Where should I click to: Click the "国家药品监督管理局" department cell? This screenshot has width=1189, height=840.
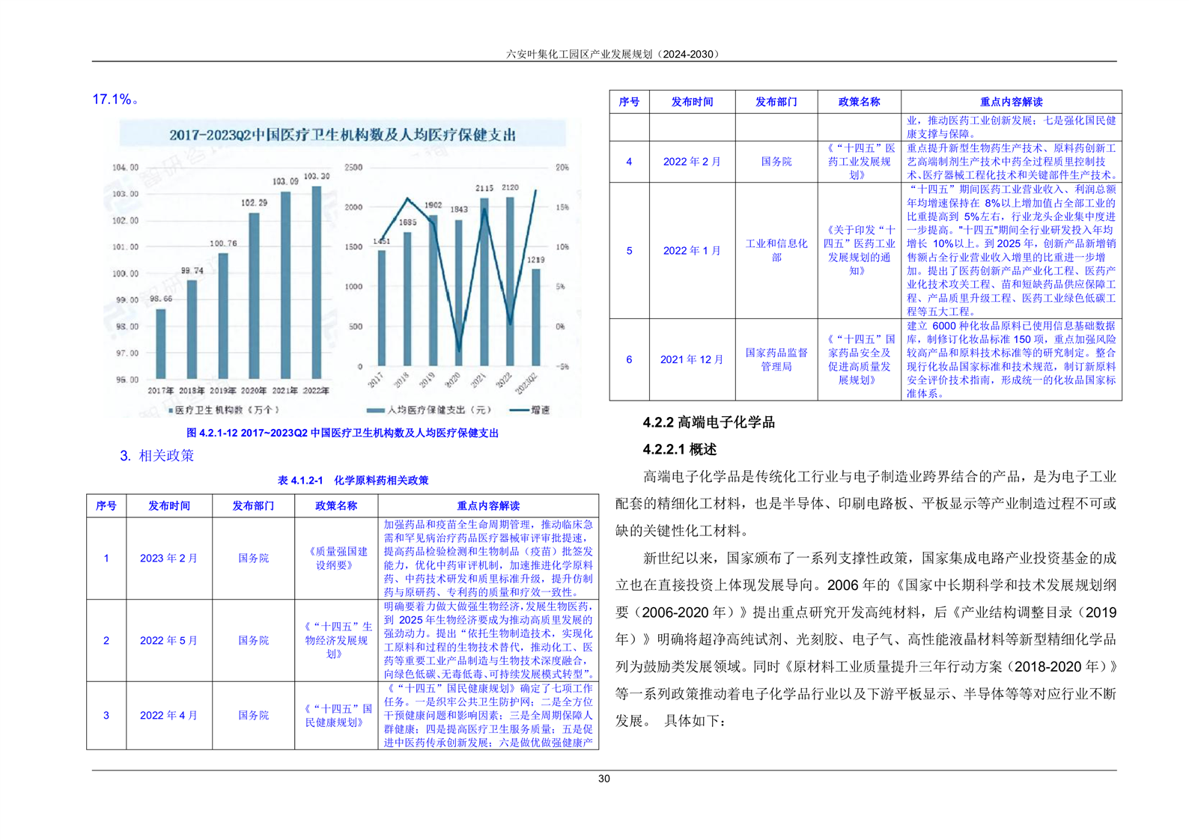(776, 359)
